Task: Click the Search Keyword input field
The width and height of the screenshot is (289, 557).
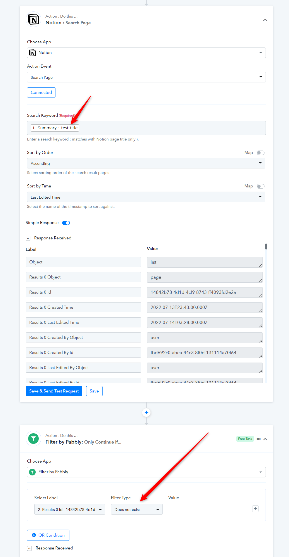Action: click(146, 128)
